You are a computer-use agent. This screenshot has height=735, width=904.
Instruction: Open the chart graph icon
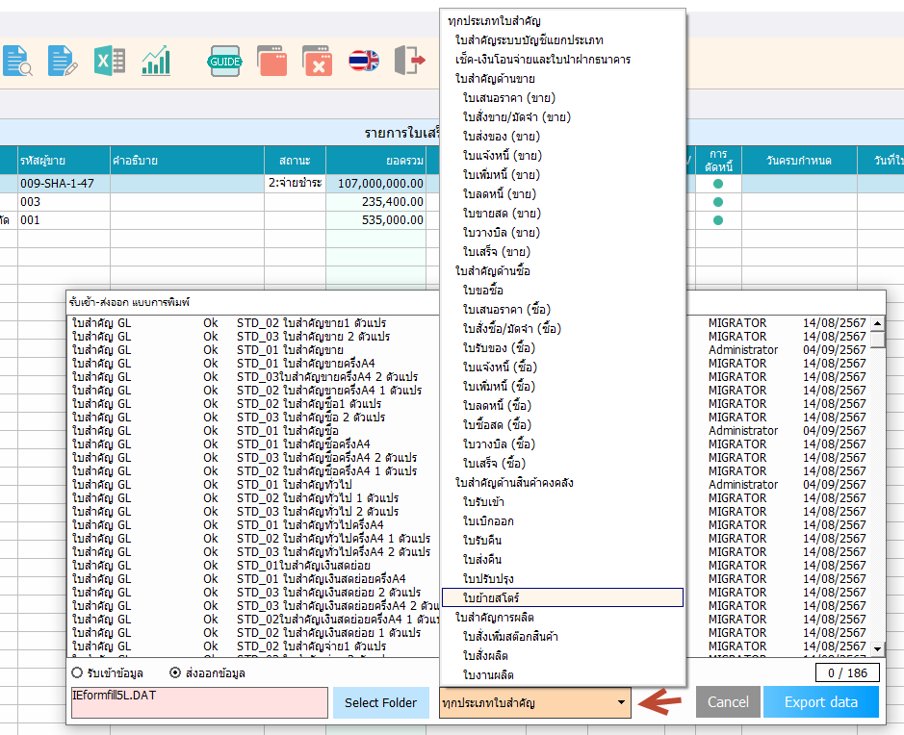pyautogui.click(x=155, y=61)
